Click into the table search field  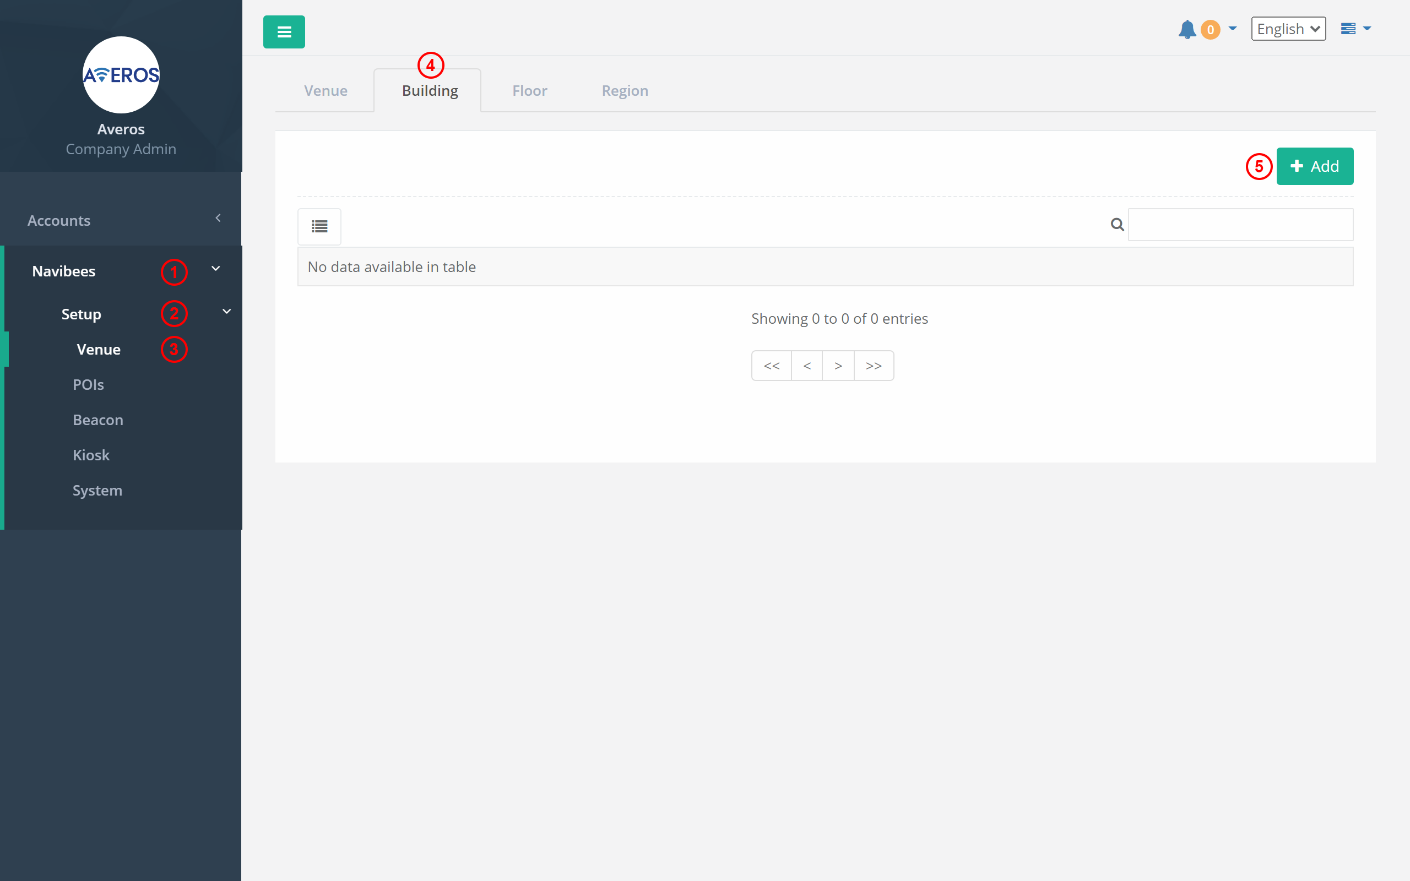point(1240,224)
